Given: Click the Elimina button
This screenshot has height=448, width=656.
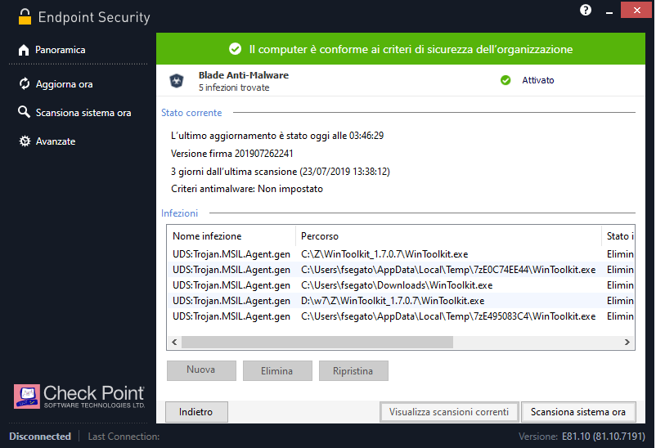Looking at the screenshot, I should (277, 370).
